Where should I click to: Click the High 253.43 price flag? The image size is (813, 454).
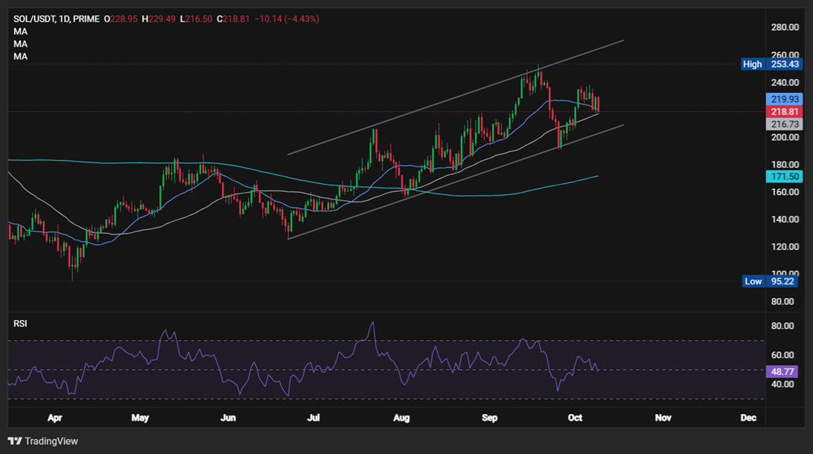tap(771, 64)
